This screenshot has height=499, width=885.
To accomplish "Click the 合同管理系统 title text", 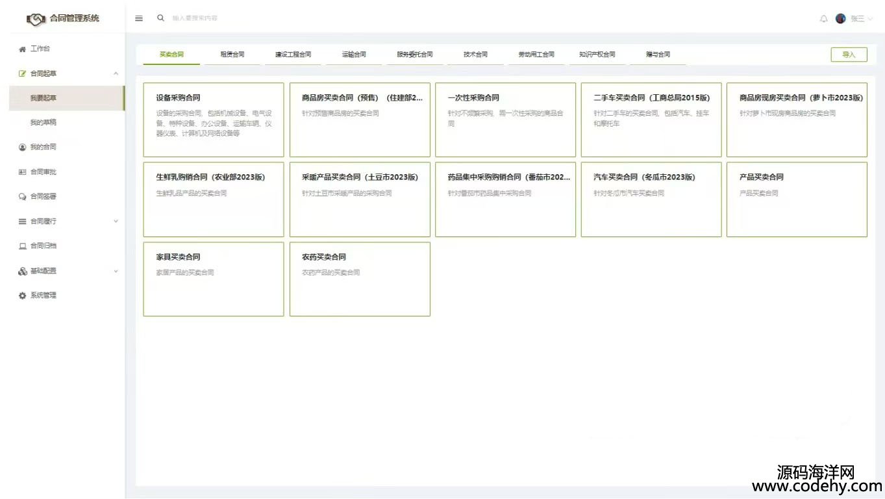I will [x=75, y=18].
